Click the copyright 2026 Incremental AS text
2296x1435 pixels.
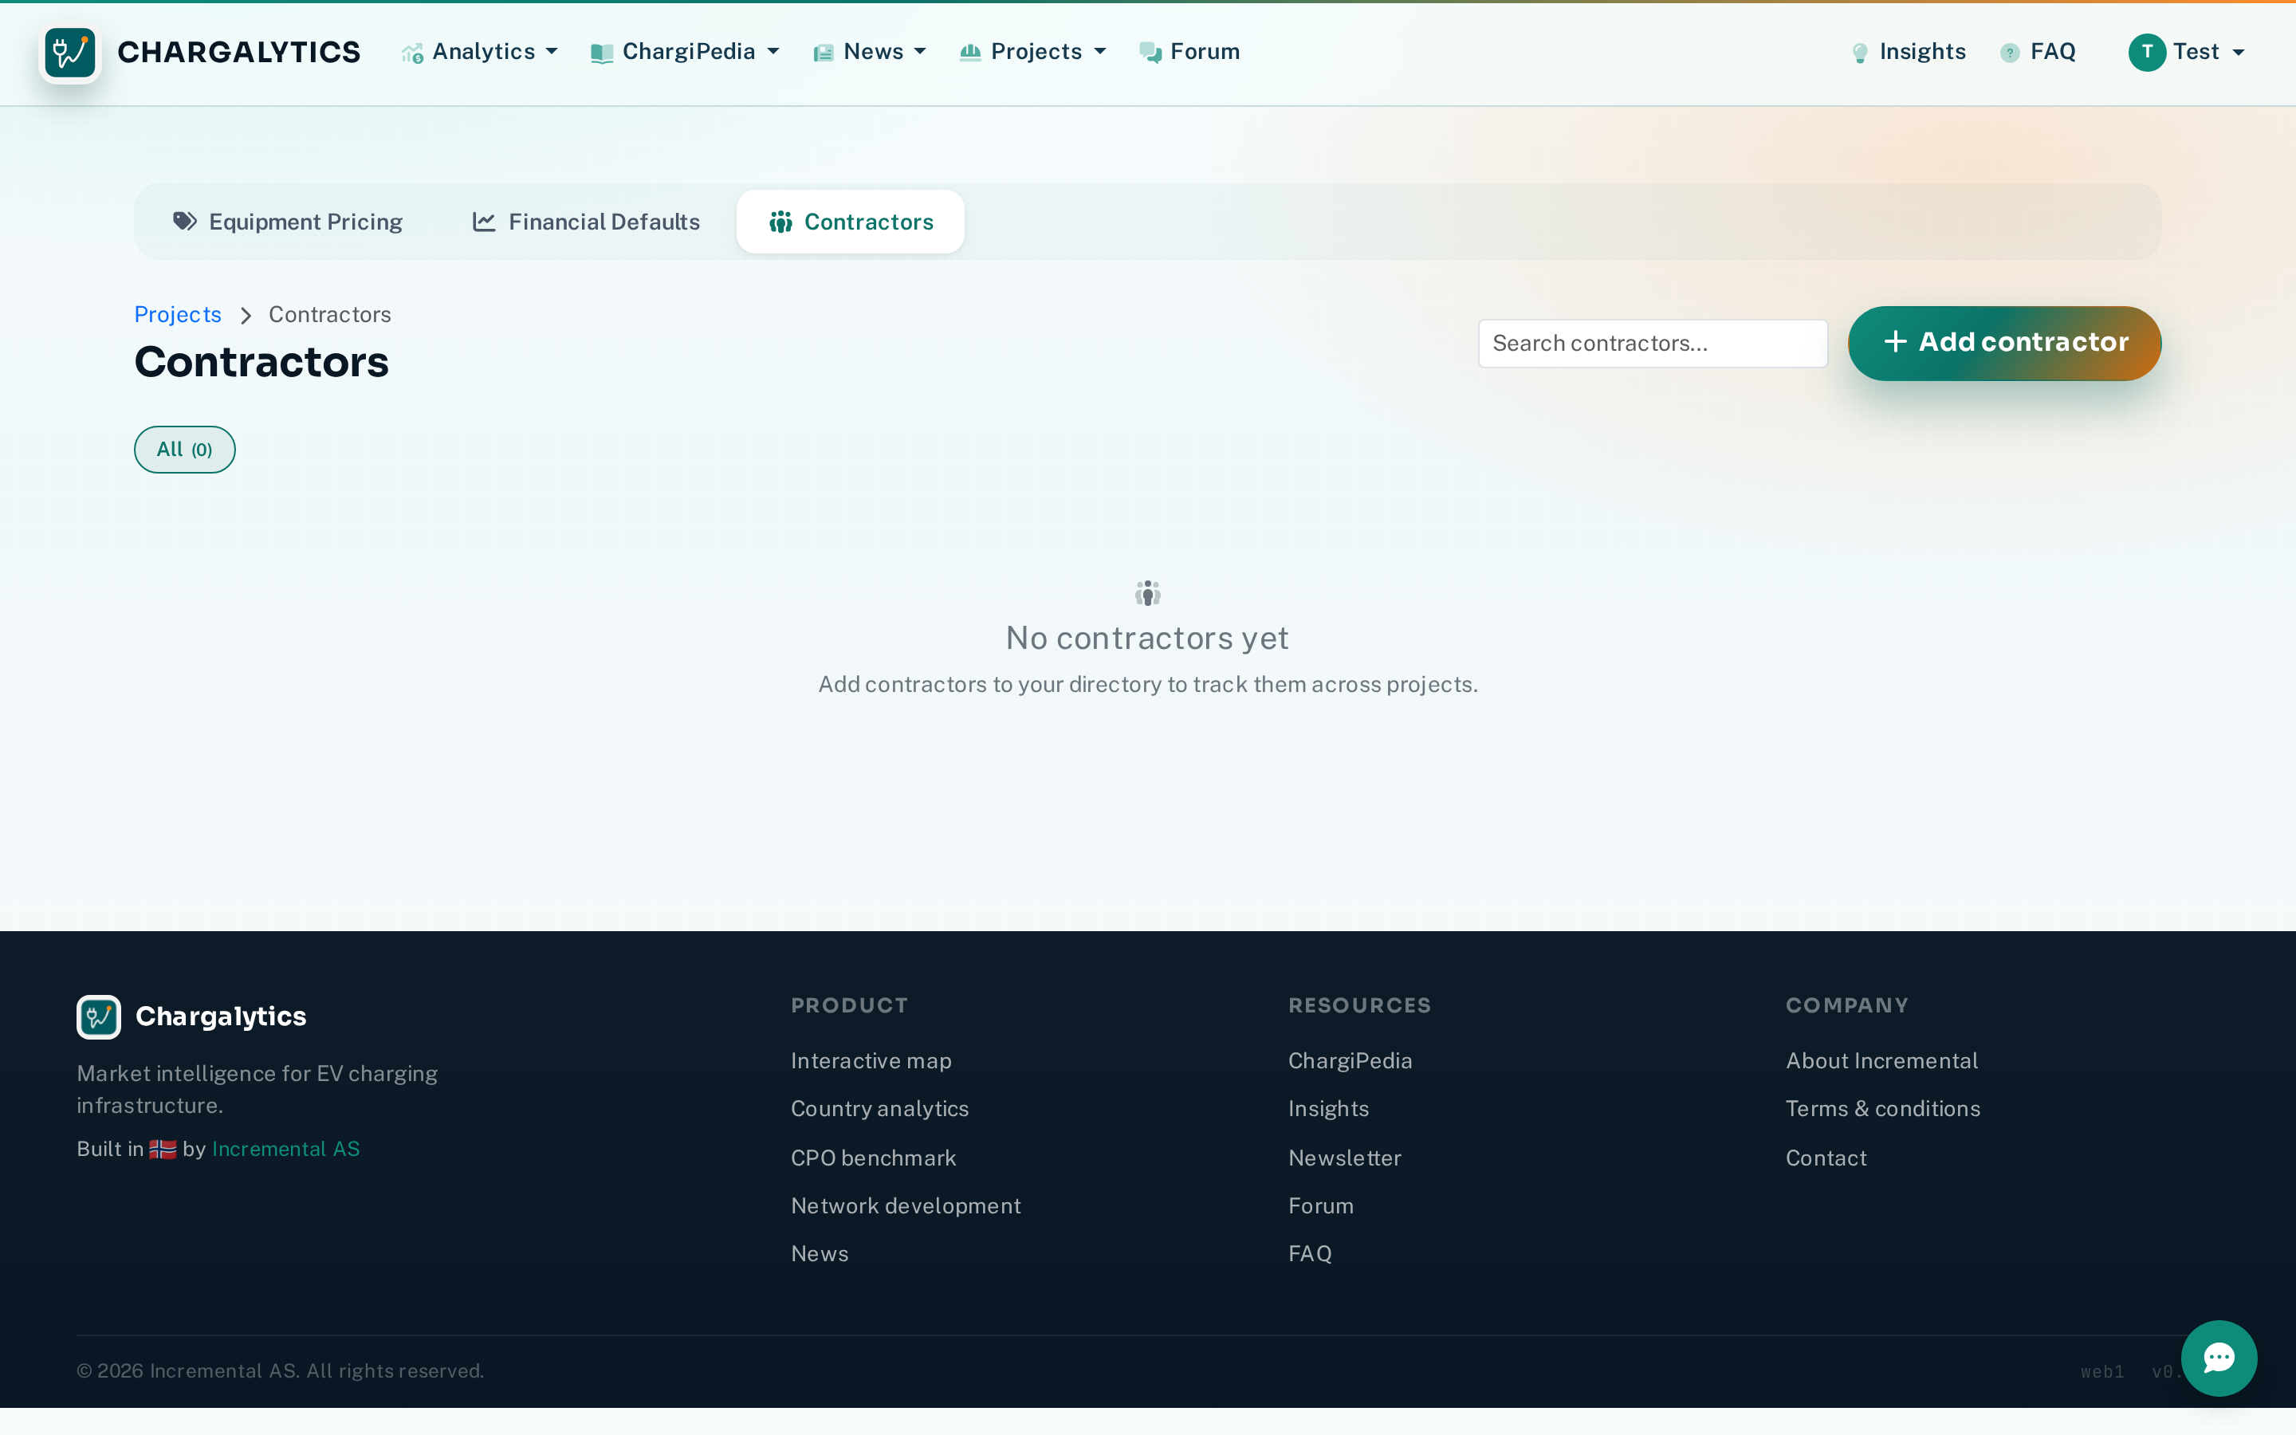pyautogui.click(x=281, y=1370)
